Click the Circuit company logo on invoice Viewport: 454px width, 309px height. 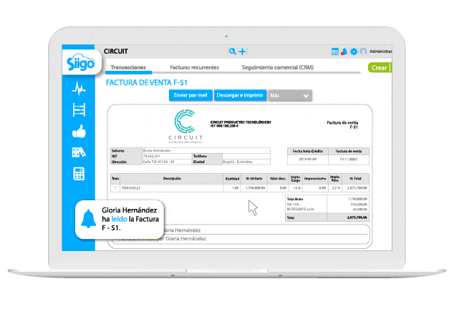[x=185, y=127]
